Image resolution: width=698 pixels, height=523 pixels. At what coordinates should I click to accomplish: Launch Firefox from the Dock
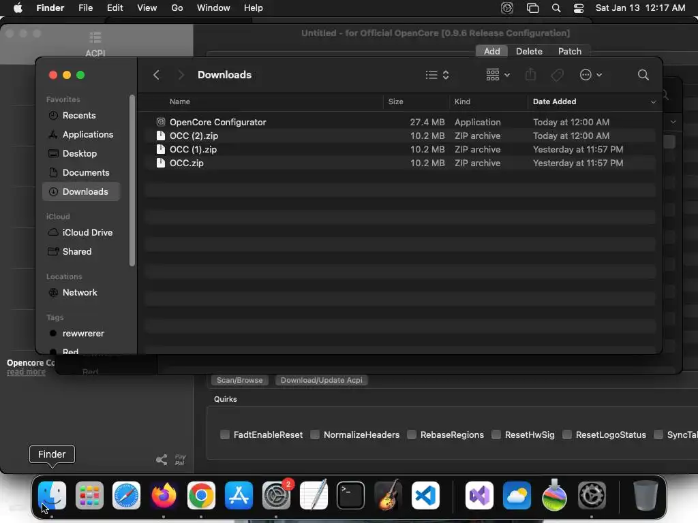[164, 495]
